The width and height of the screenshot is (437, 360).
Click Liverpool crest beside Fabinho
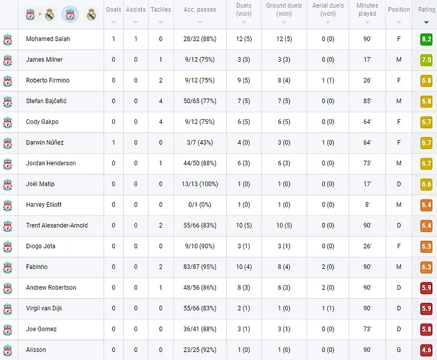[8, 267]
